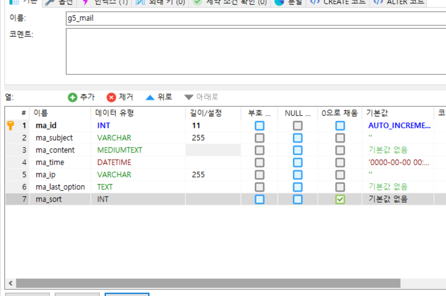The width and height of the screenshot is (446, 296).
Task: Click the primary key icon beside ma_id
Action: coord(11,126)
